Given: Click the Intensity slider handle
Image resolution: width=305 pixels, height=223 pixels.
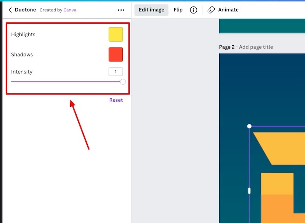Looking at the screenshot, I should pyautogui.click(x=123, y=82).
